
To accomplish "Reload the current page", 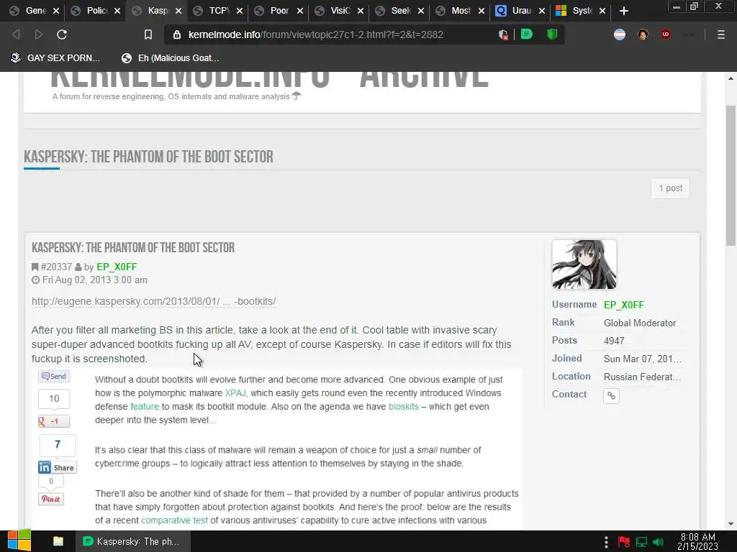I will 62,34.
